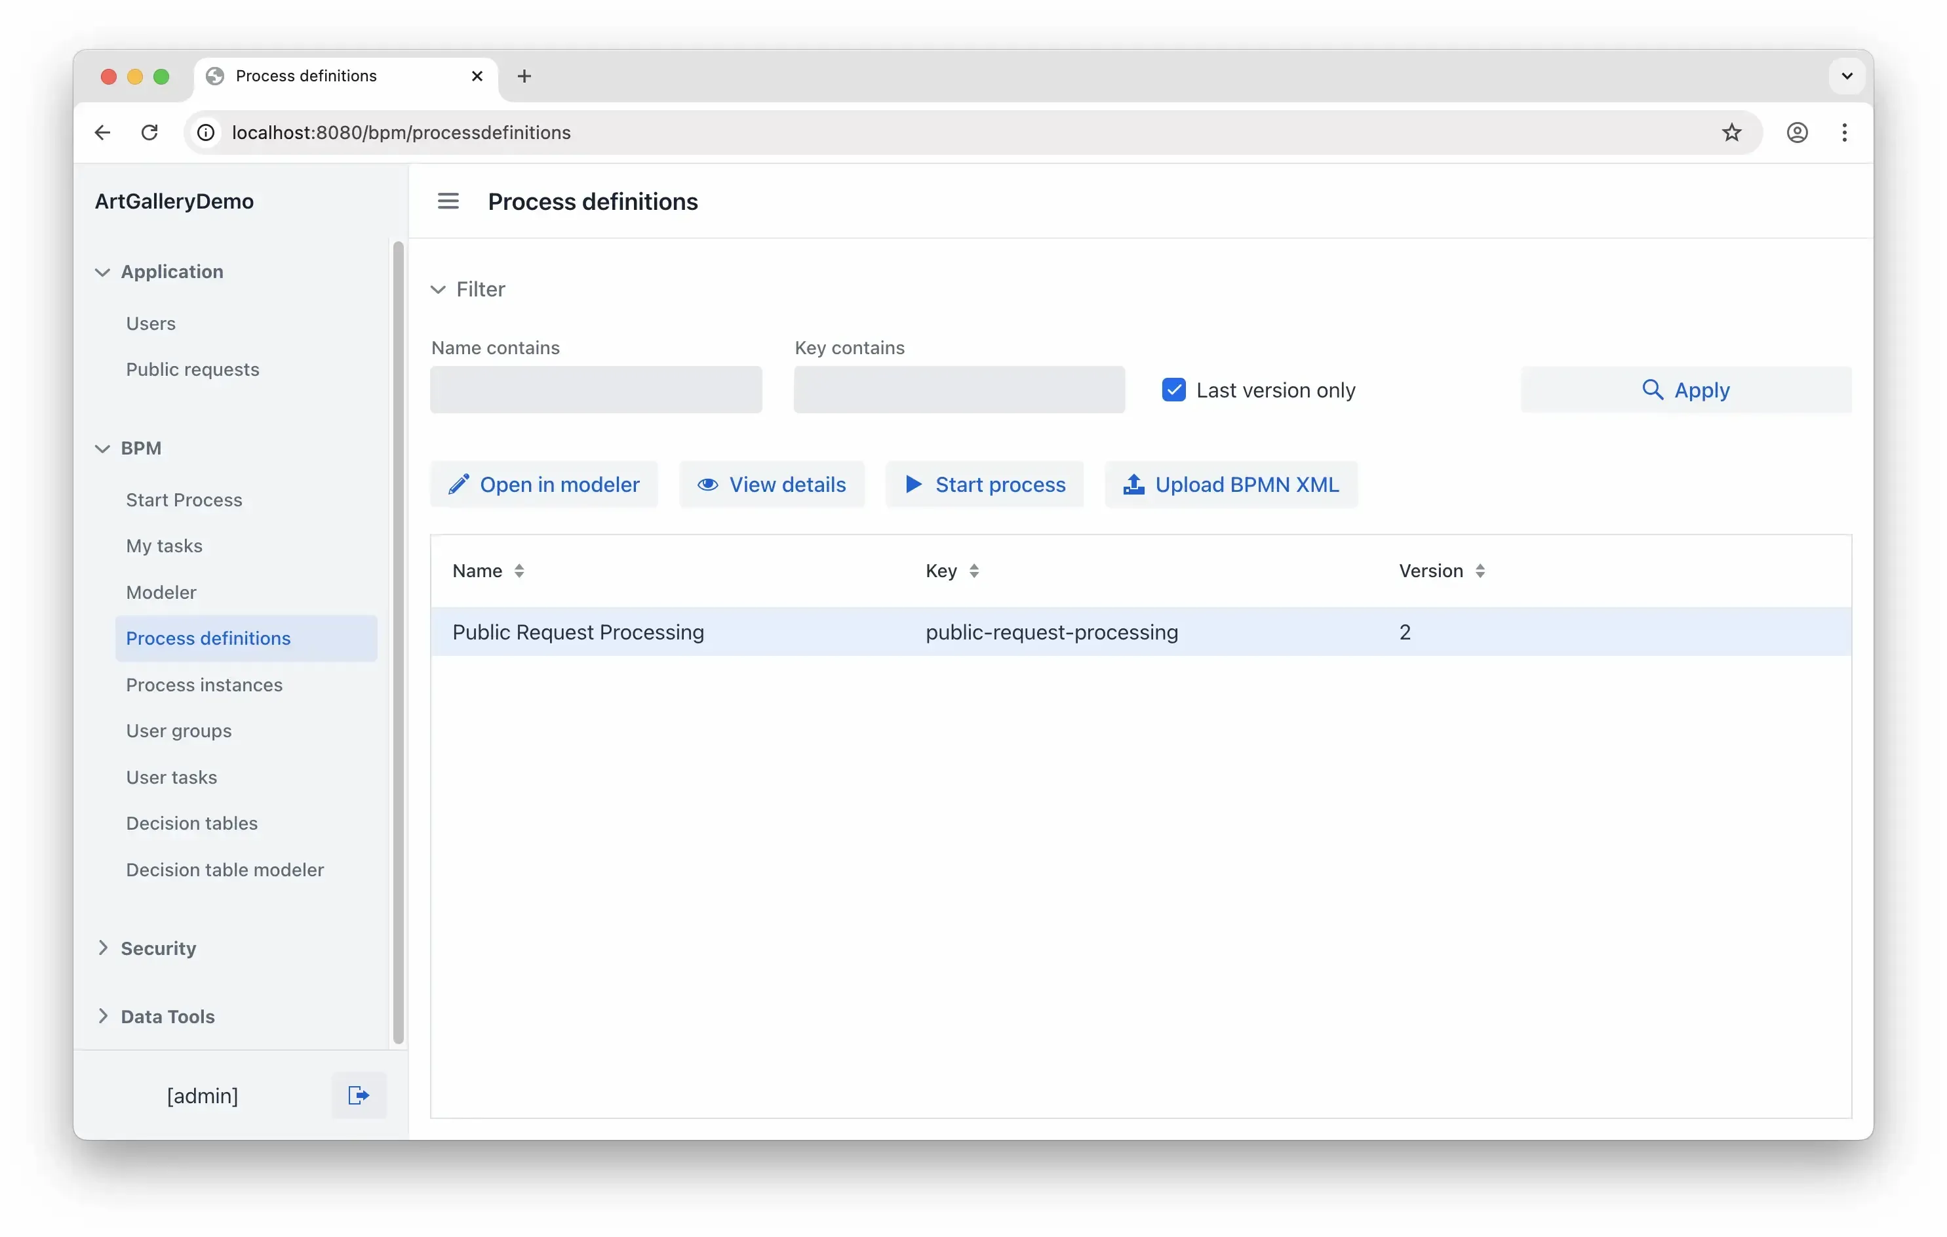
Task: Click the Upload BPMN XML button
Action: 1230,484
